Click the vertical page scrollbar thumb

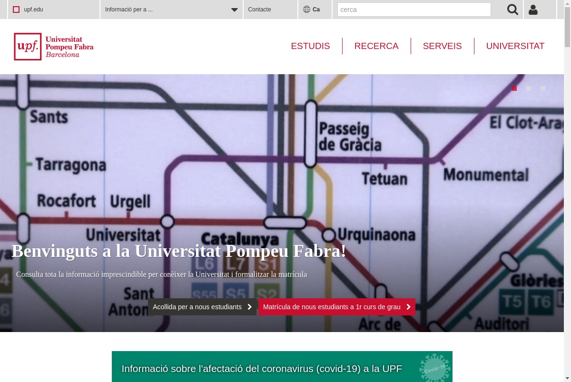pos(567,28)
